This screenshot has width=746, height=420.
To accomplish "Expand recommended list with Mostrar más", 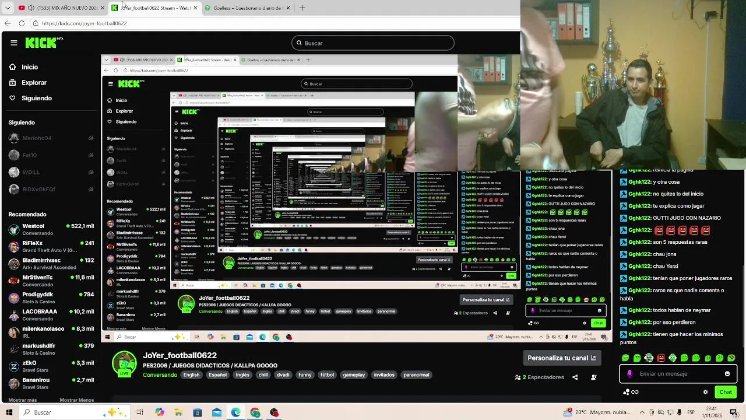I will point(22,400).
